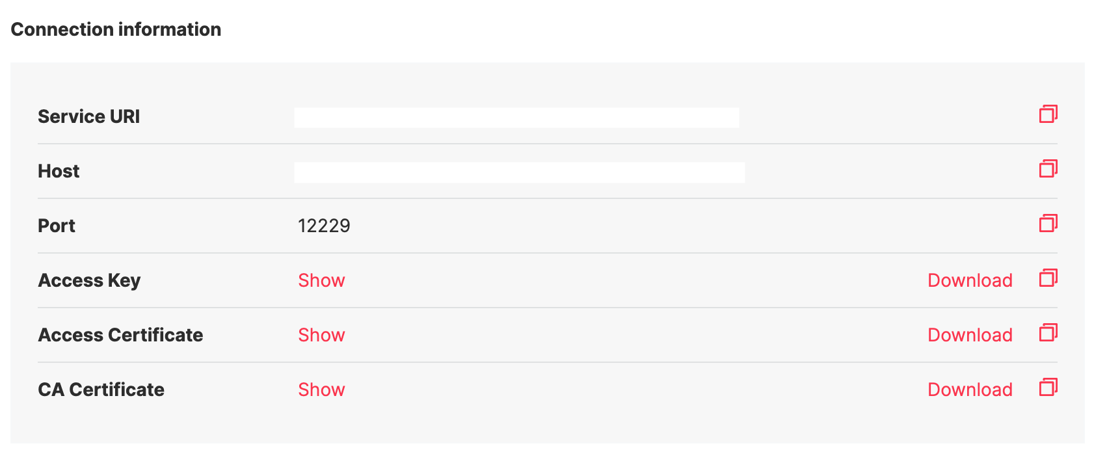This screenshot has height=463, width=1107.
Task: Copy the Access Key
Action: (x=1048, y=278)
